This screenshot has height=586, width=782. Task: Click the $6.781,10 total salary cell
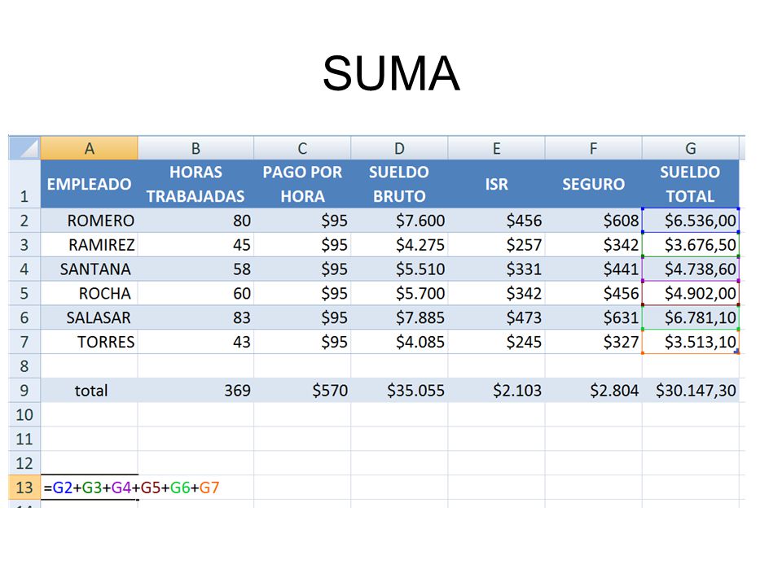coord(690,317)
